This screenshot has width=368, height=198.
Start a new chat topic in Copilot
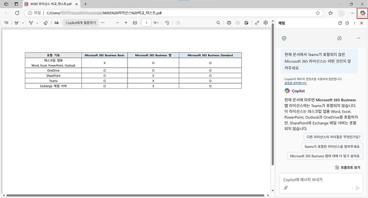(x=339, y=38)
